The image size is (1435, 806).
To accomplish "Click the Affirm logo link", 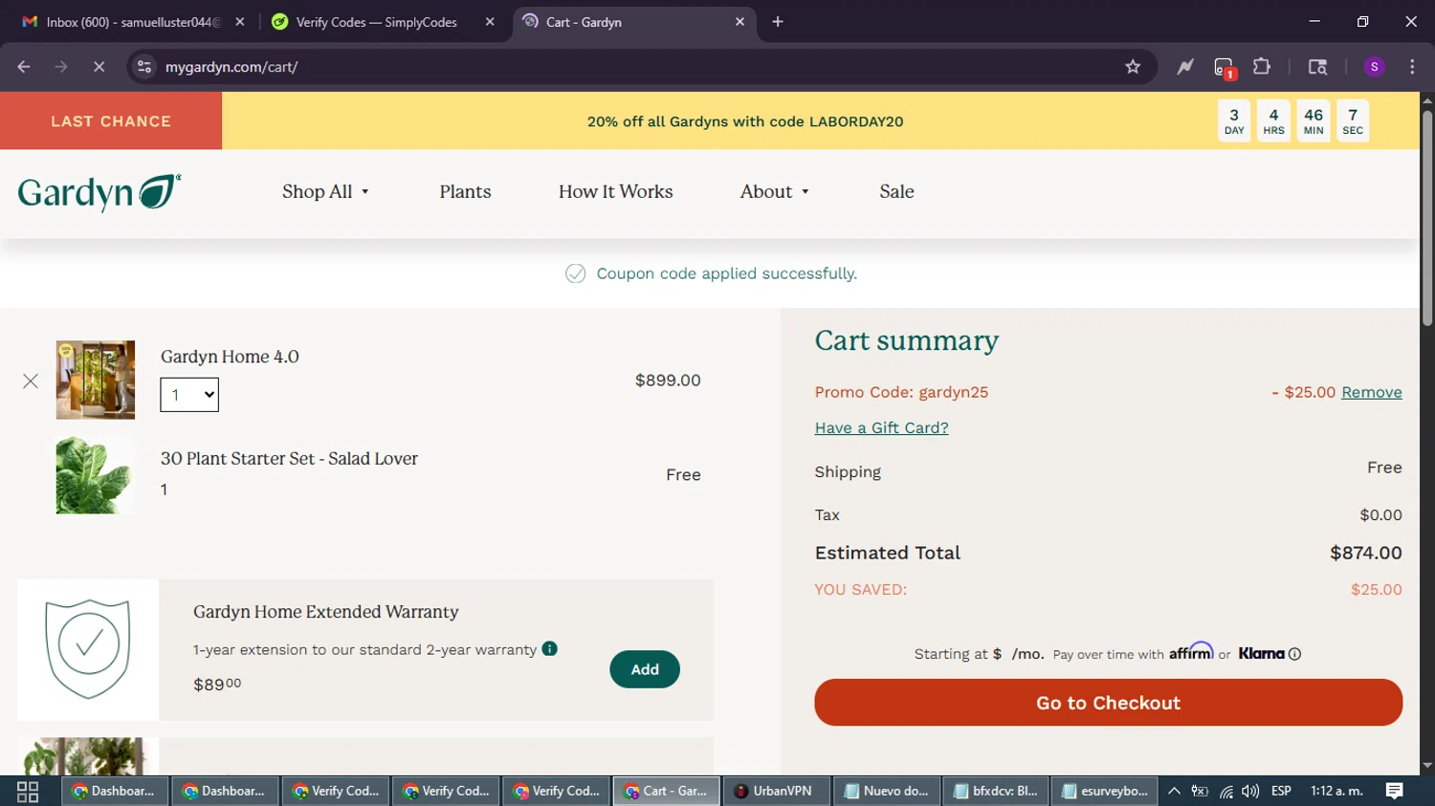I will click(x=1191, y=651).
